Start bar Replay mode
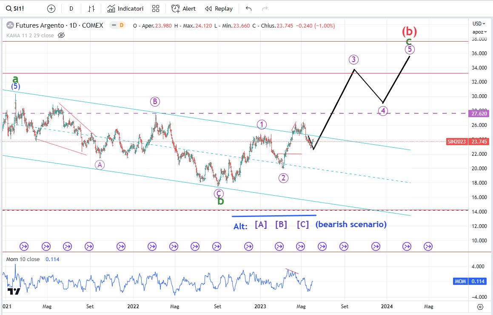 coord(219,8)
